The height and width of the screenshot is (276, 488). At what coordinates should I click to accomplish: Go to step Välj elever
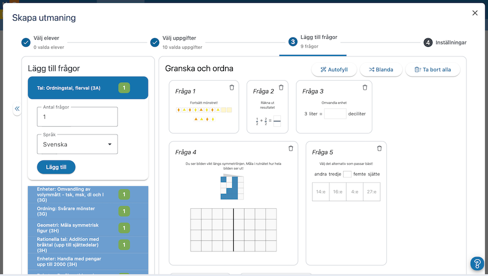click(x=43, y=42)
